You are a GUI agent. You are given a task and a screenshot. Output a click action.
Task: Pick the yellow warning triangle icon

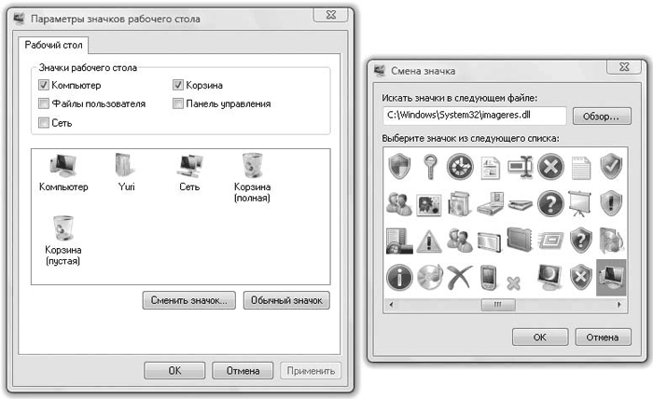pos(432,241)
